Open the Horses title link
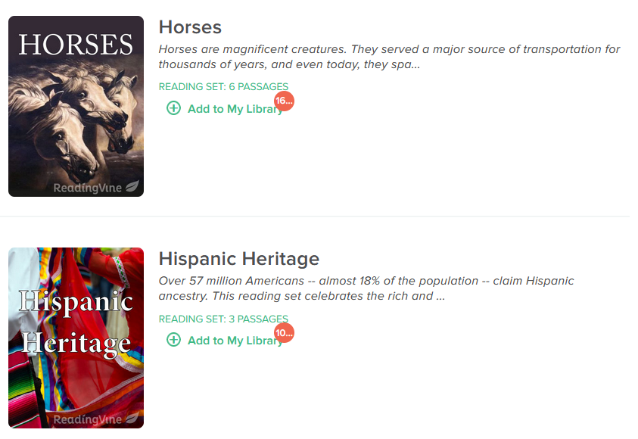The width and height of the screenshot is (638, 439). (x=190, y=27)
